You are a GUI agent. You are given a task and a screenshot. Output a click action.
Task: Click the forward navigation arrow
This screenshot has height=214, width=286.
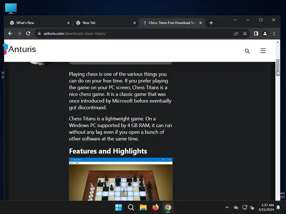19,33
